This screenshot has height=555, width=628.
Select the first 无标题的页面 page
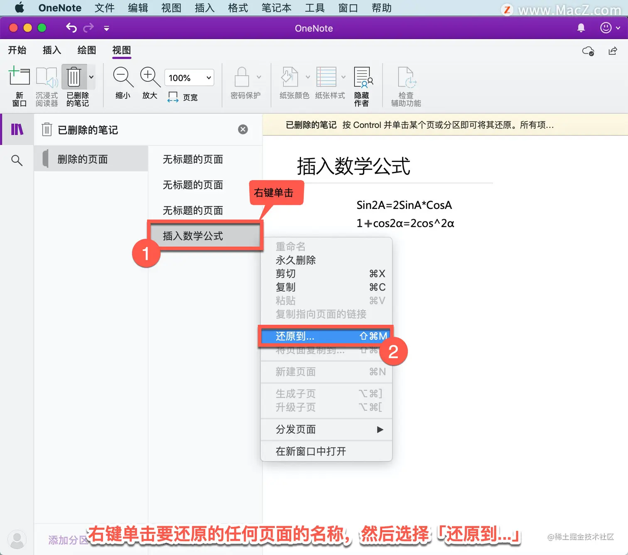[x=193, y=159]
